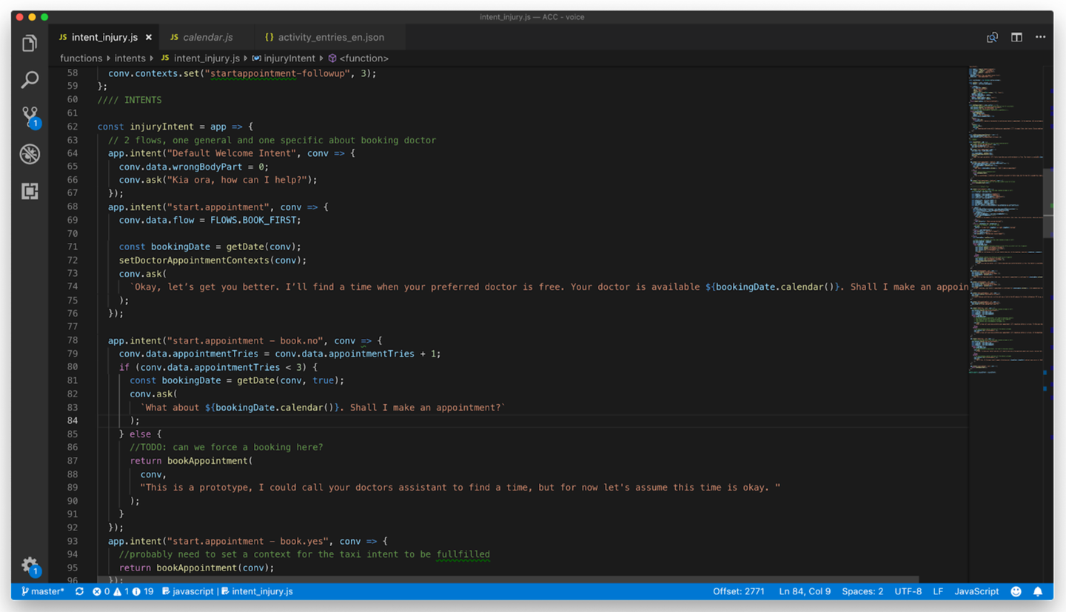Image resolution: width=1066 pixels, height=612 pixels.
Task: Open More Actions ellipsis menu
Action: point(1040,37)
